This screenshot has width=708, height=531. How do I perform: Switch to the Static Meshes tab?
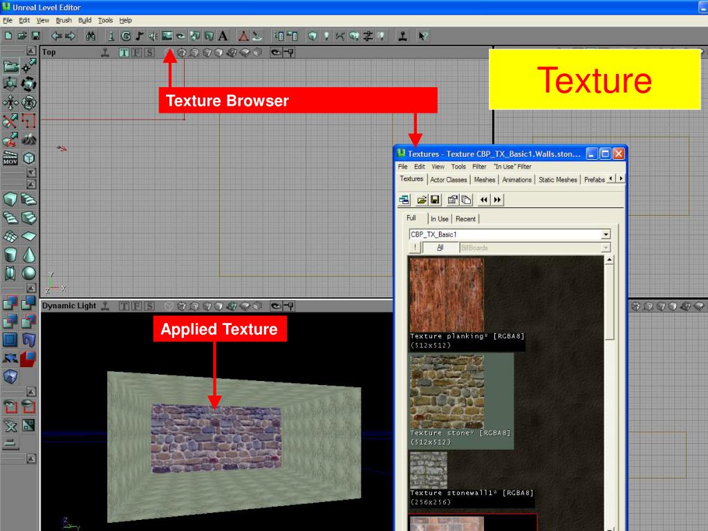(x=558, y=180)
